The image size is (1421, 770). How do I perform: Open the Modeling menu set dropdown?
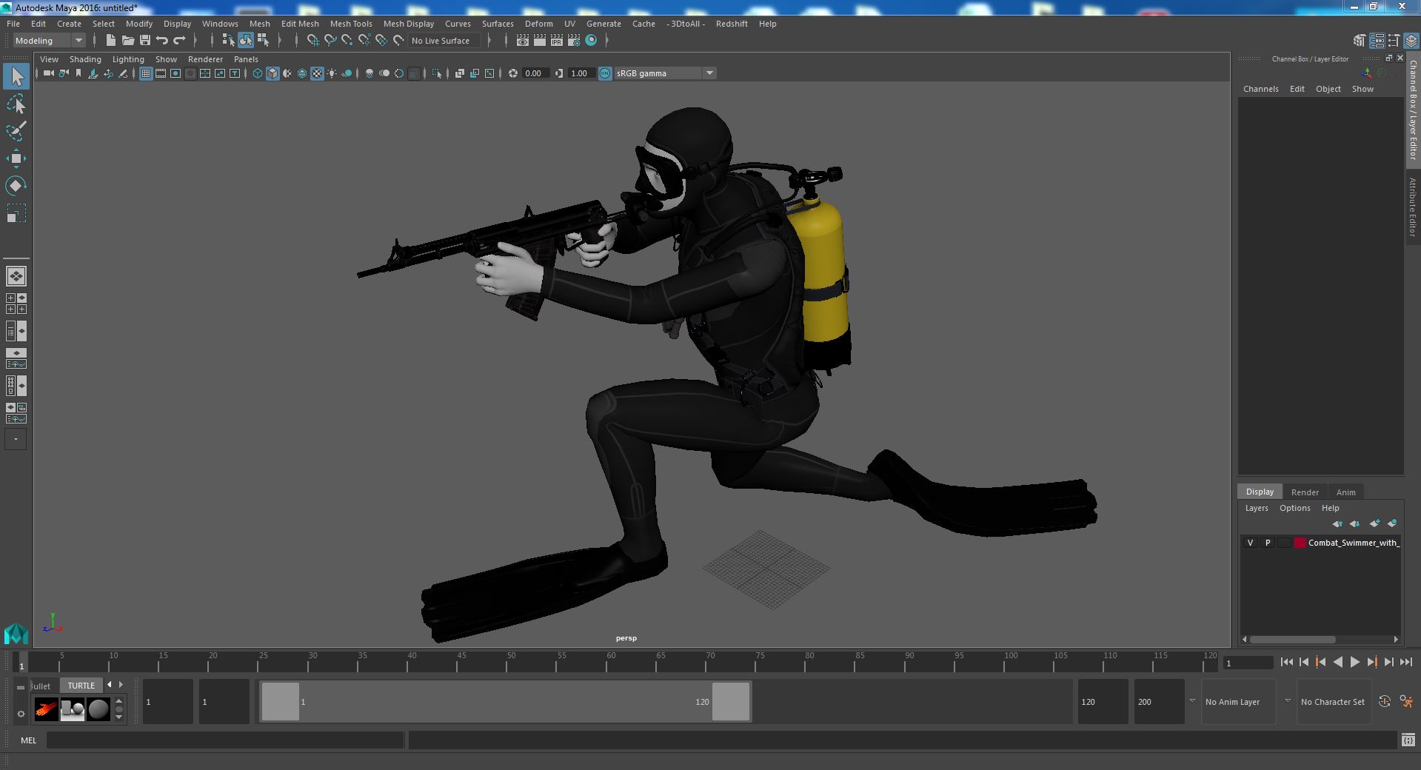[49, 41]
